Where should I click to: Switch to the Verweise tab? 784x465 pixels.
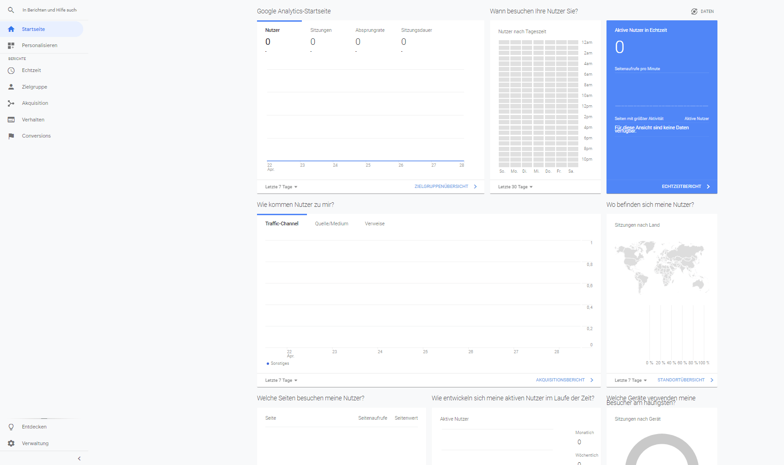[374, 223]
